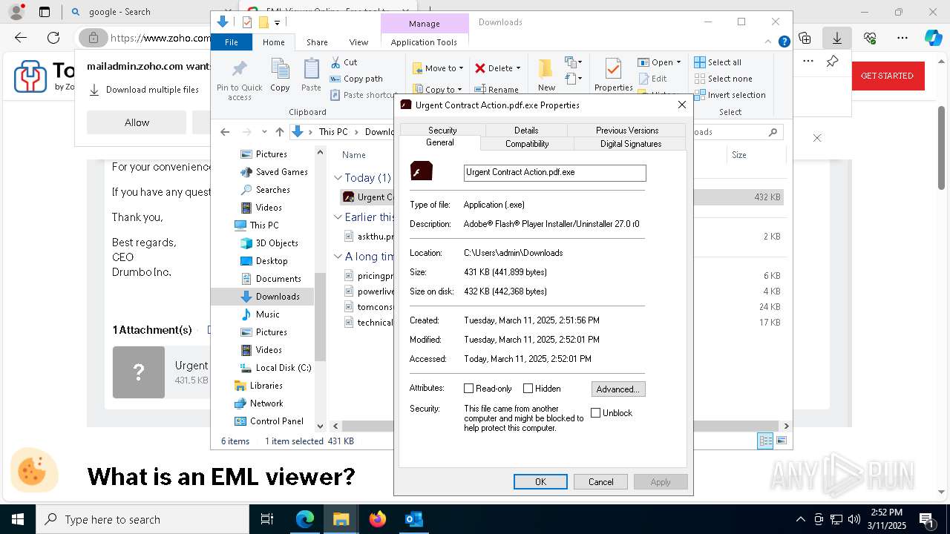950x534 pixels.
Task: Open Edge settings and more menu
Action: click(902, 38)
